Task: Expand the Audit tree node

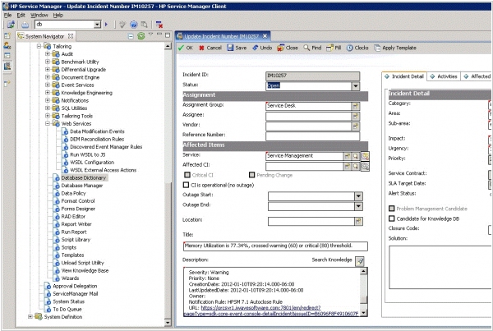Action: (x=48, y=53)
